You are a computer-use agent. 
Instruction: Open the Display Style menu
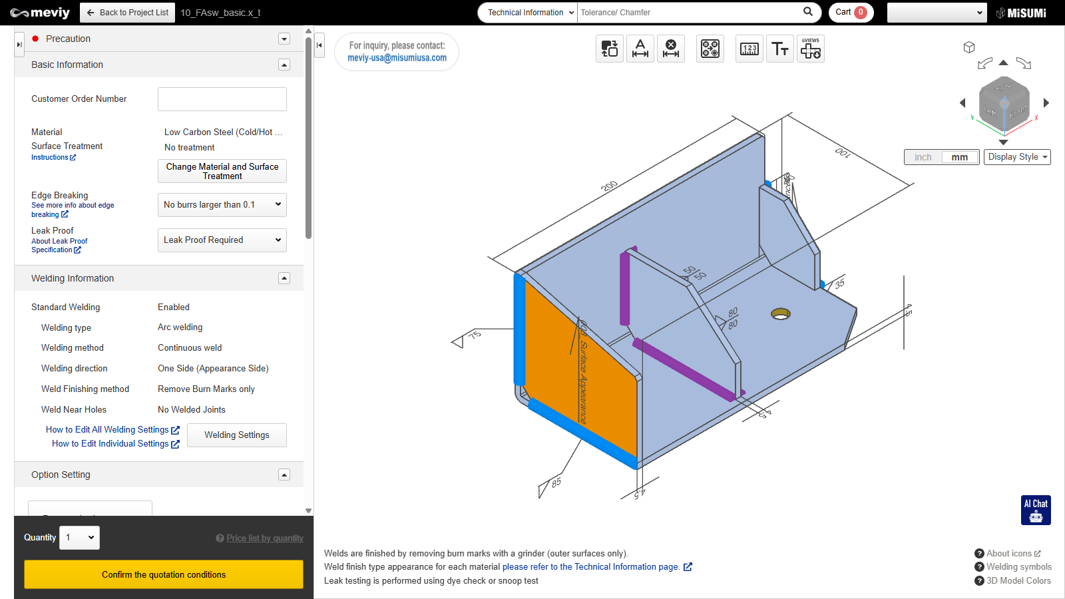[1017, 157]
